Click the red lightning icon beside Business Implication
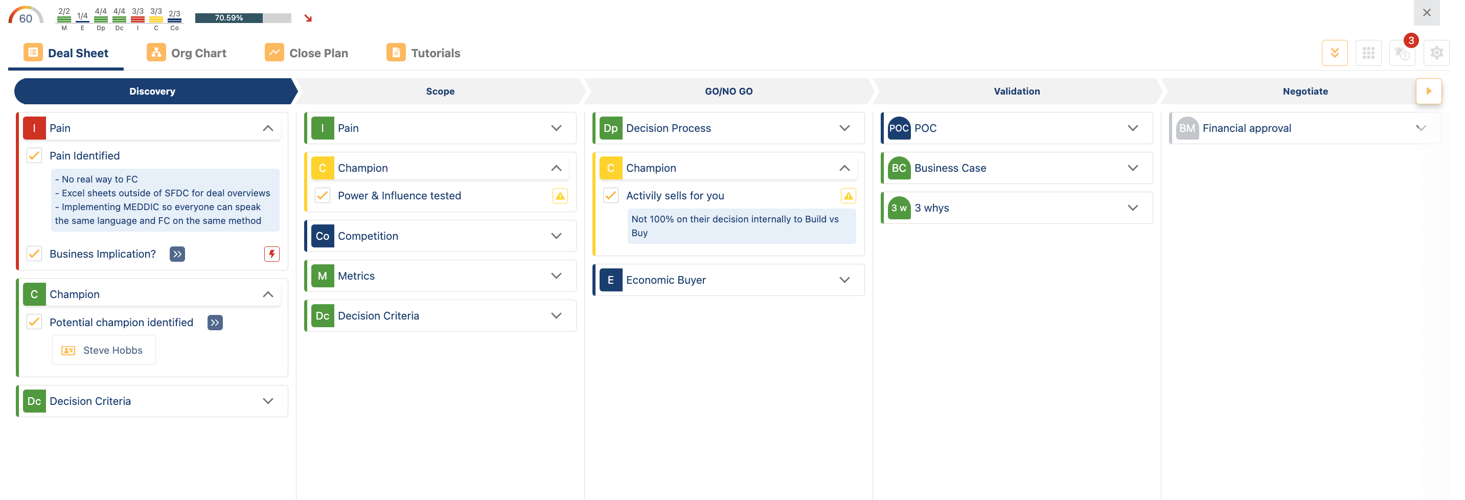This screenshot has width=1465, height=500. (x=271, y=254)
